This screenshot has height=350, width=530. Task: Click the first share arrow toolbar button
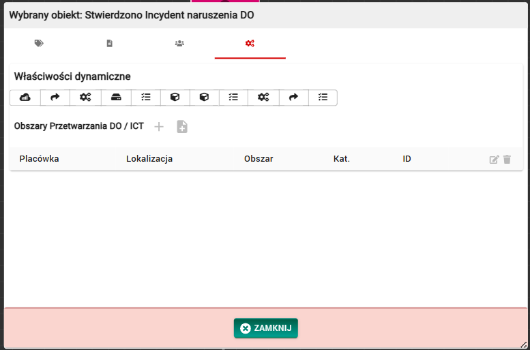[x=55, y=98]
